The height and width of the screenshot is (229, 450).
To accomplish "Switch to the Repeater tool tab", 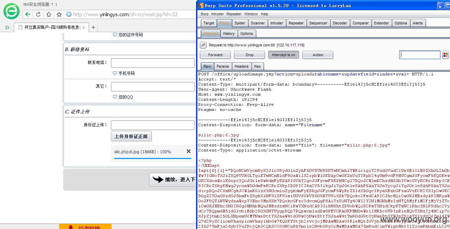I will (x=296, y=23).
